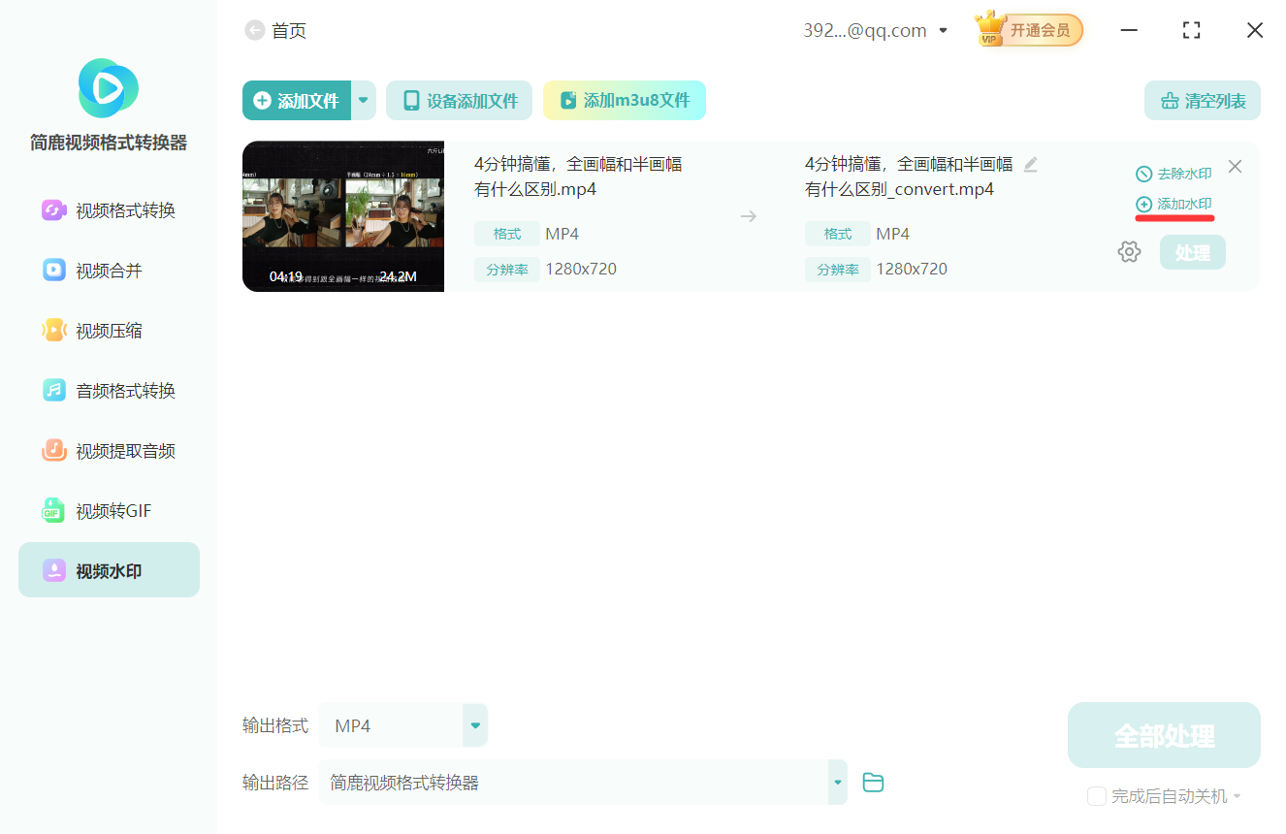1286x834 pixels.
Task: Click the rename pencil icon next to the output filename
Action: coord(1030,164)
